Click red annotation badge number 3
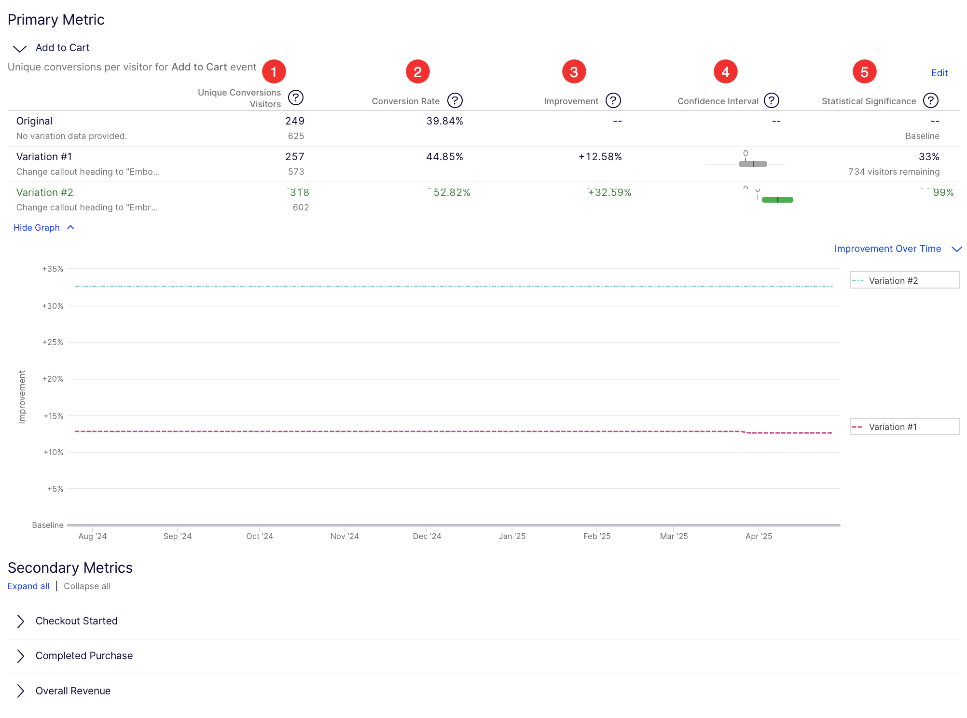This screenshot has width=967, height=718. click(x=574, y=72)
